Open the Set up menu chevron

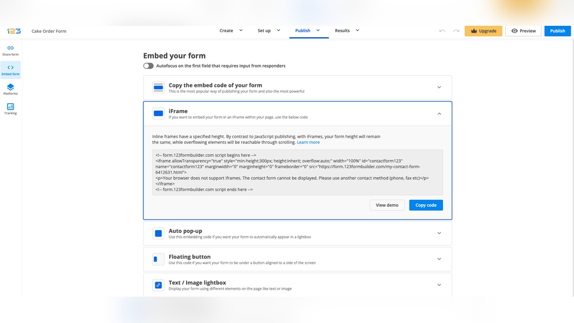(278, 30)
